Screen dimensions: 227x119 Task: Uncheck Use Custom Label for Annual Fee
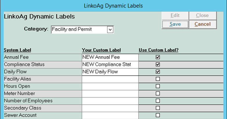point(158,57)
